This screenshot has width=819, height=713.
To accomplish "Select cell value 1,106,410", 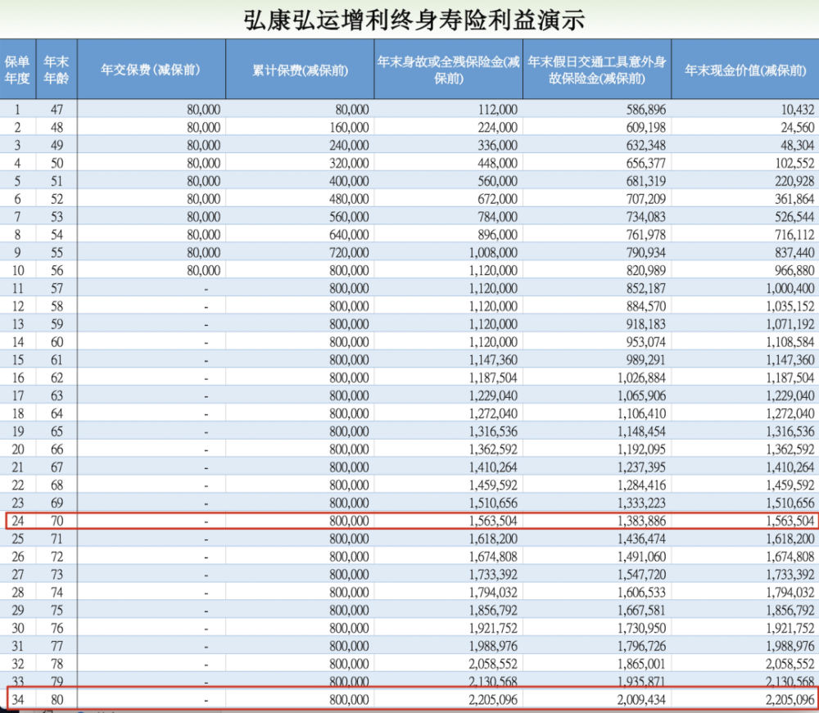I will (x=642, y=413).
